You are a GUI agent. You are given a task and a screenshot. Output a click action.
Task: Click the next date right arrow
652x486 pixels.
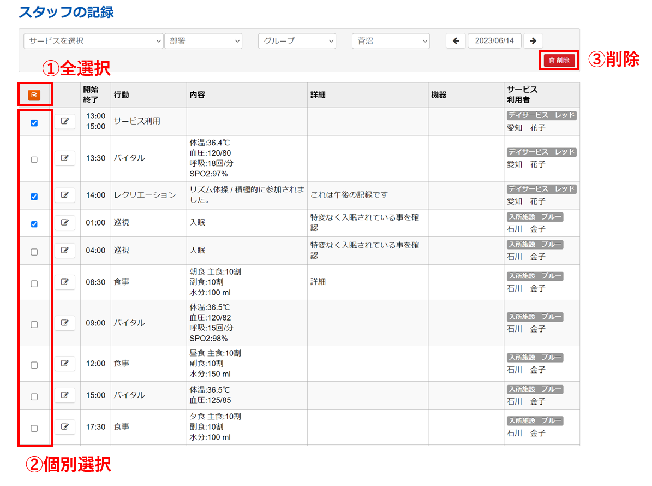(533, 41)
